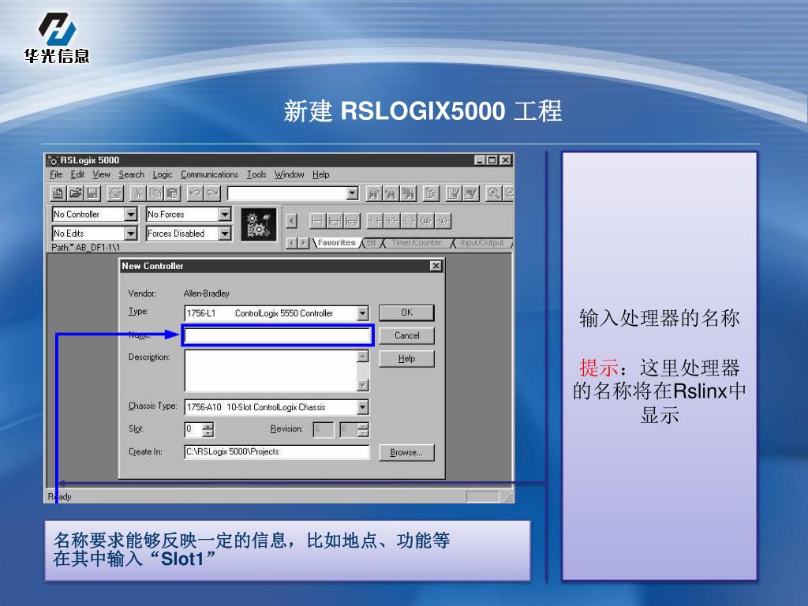Viewport: 808px width, 606px height.
Task: Click the New file toolbar icon
Action: click(x=58, y=193)
